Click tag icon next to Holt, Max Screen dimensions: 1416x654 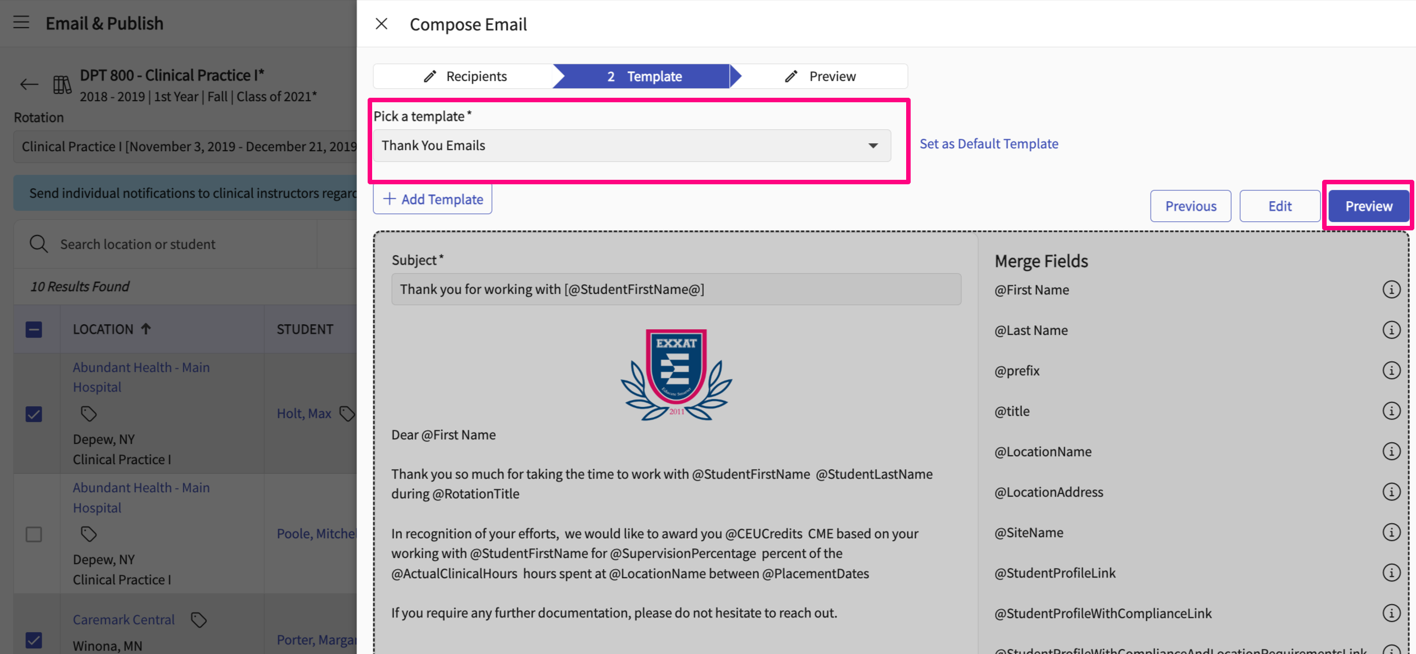[x=347, y=414]
